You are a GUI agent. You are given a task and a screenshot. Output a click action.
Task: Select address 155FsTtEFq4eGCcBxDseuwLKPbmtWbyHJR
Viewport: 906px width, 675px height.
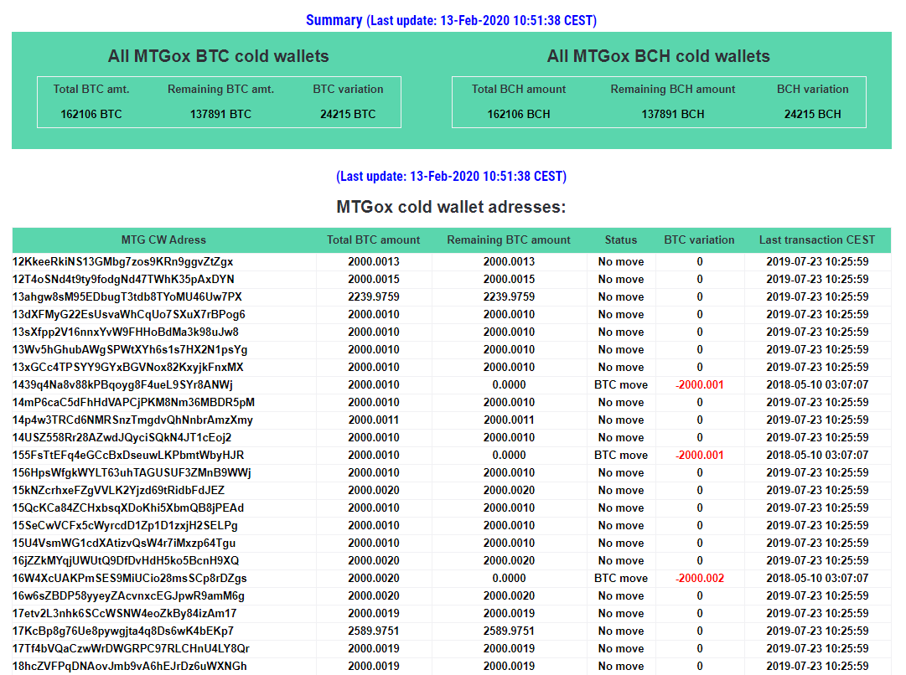pos(128,455)
